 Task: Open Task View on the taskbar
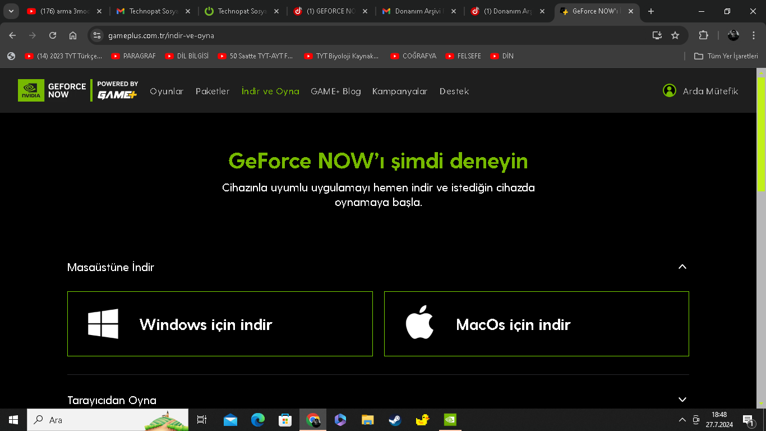[202, 420]
